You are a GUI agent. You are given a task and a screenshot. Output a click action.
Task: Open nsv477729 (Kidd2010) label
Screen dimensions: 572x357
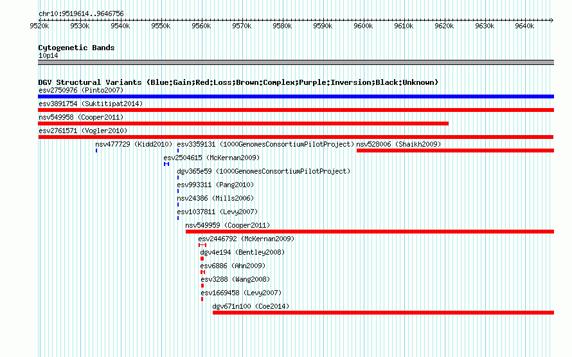point(134,144)
